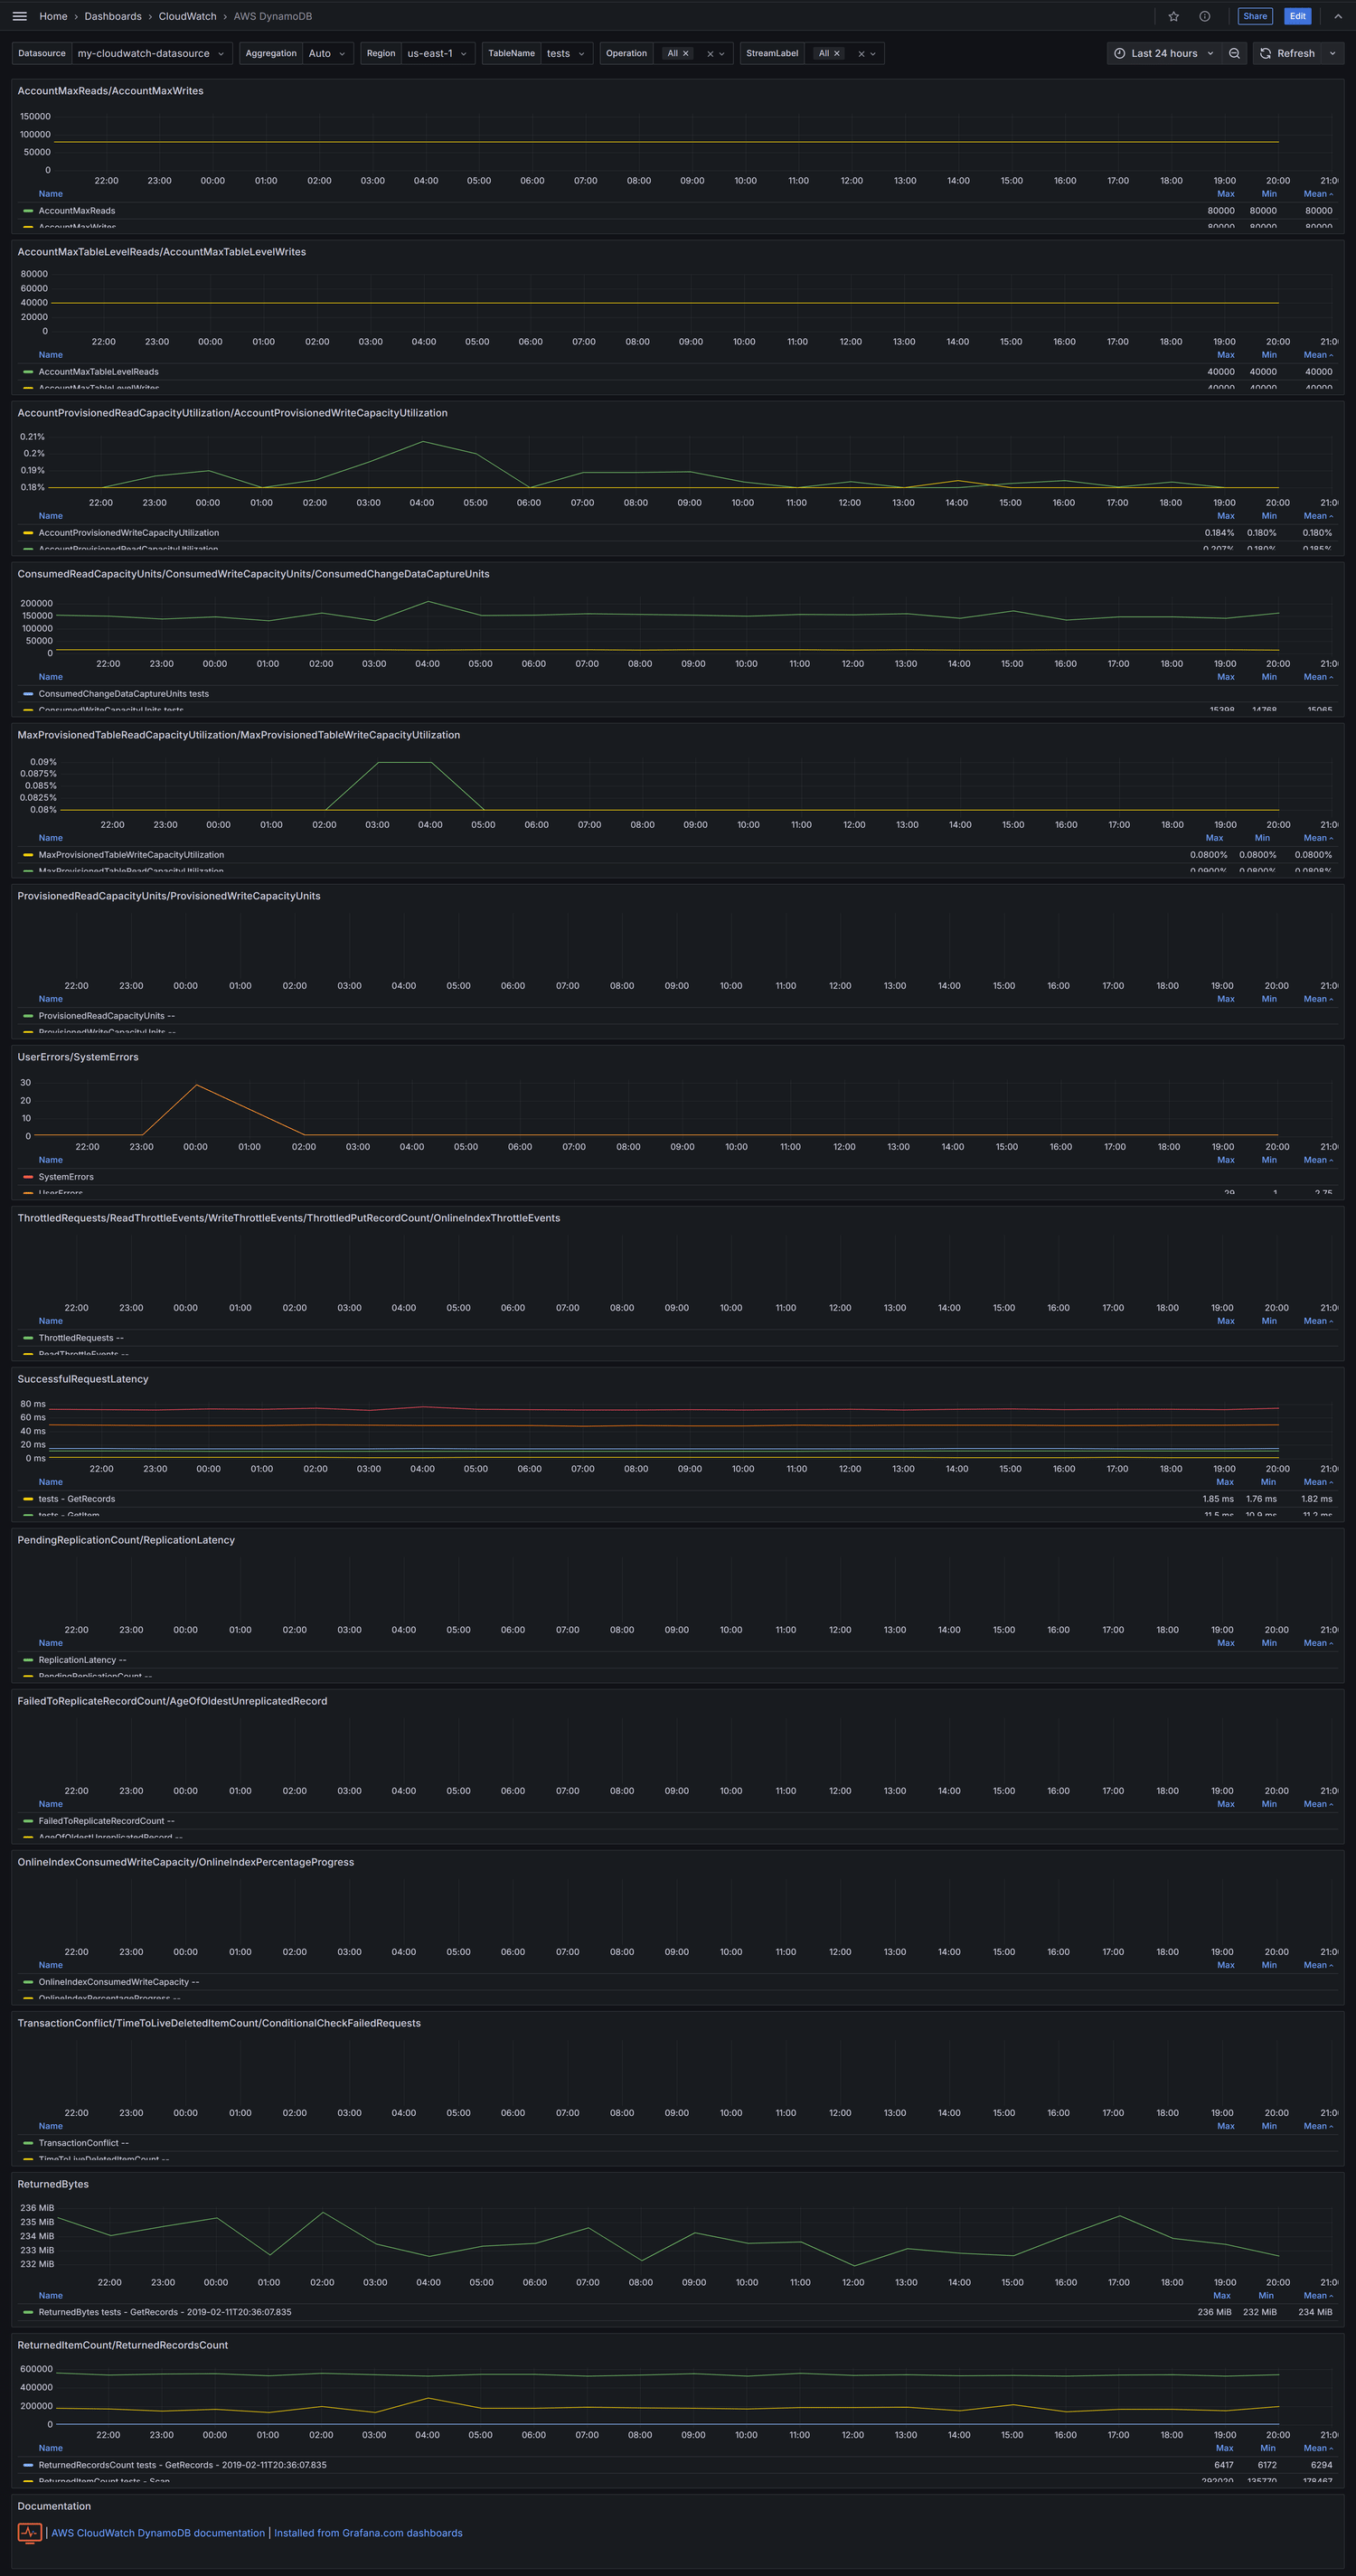Open Documentation panel title
The width and height of the screenshot is (1356, 2576).
tap(54, 2506)
